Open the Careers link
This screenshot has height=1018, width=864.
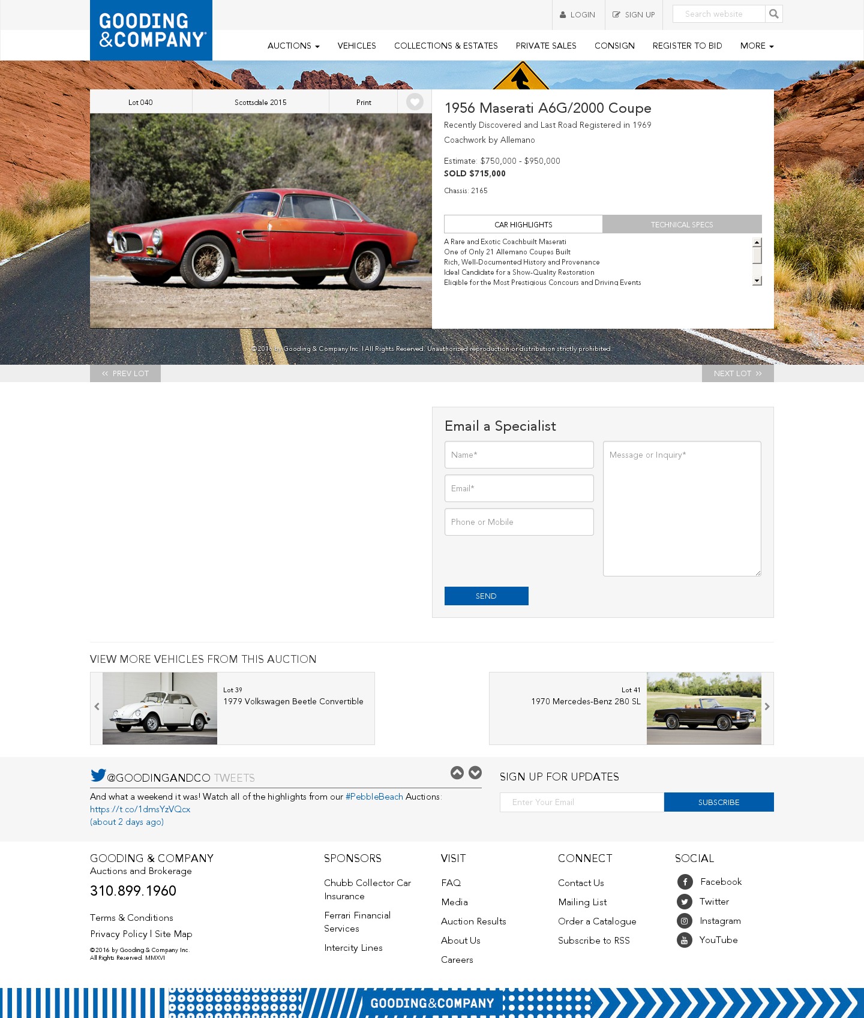457,960
